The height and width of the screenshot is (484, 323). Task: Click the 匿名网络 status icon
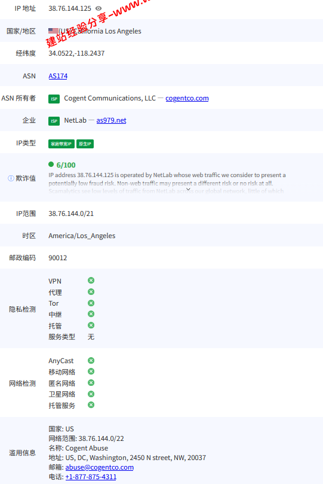91,383
